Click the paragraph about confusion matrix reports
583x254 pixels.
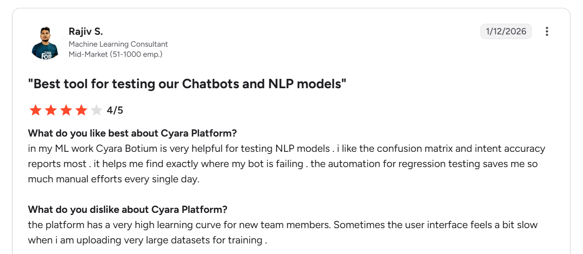pos(286,164)
